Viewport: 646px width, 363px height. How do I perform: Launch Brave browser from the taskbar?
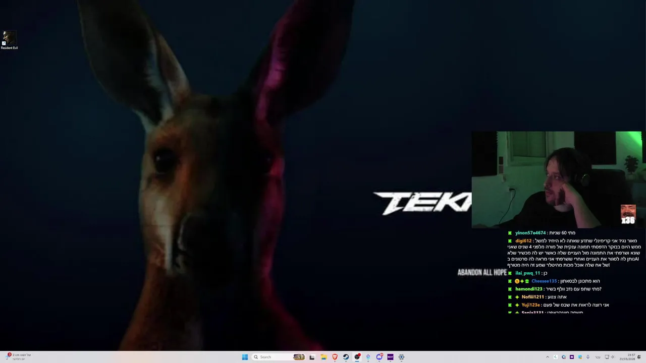(335, 357)
